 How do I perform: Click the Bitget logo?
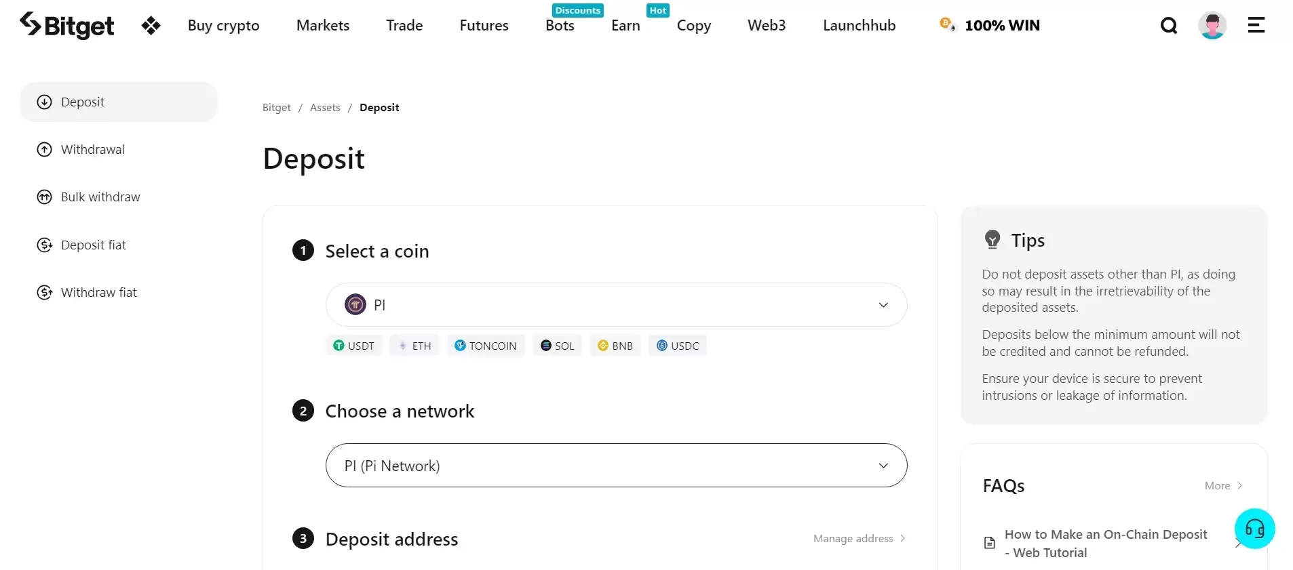click(66, 26)
